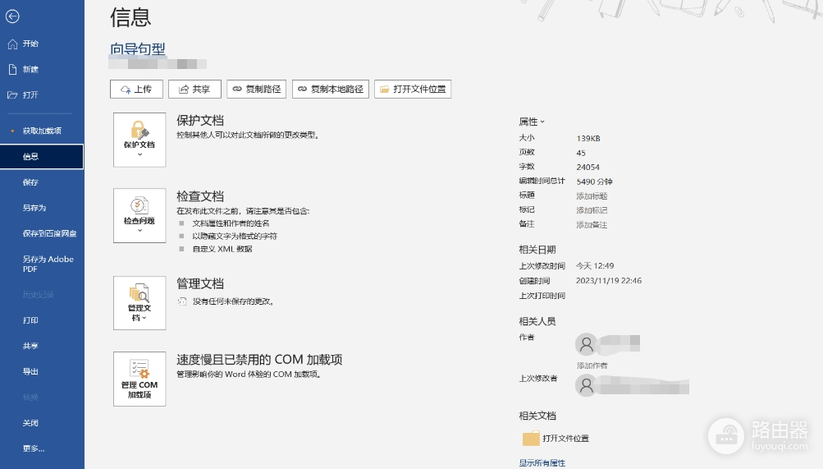Click the 保护文档 section heading
Screen dimensions: 823x469
(200, 120)
